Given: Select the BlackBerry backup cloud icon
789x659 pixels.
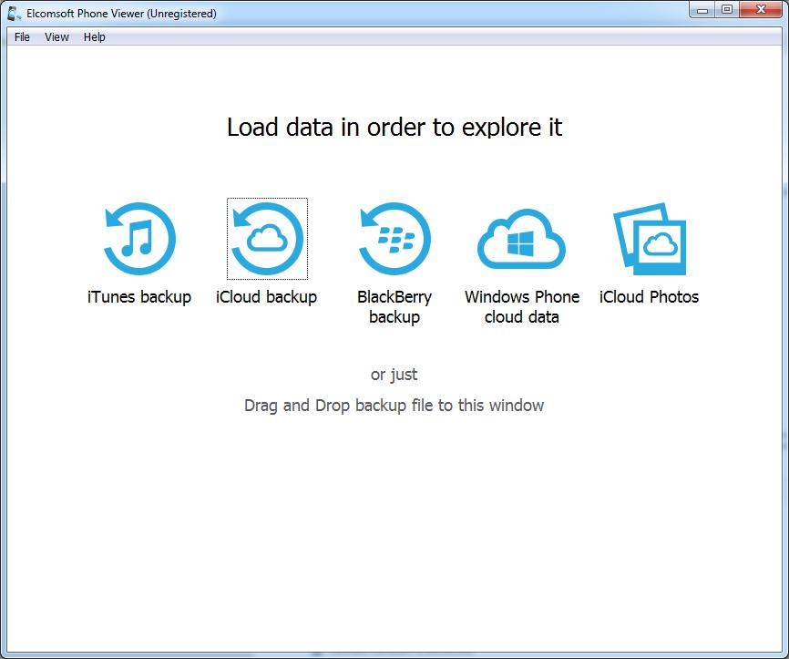Looking at the screenshot, I should [x=394, y=237].
